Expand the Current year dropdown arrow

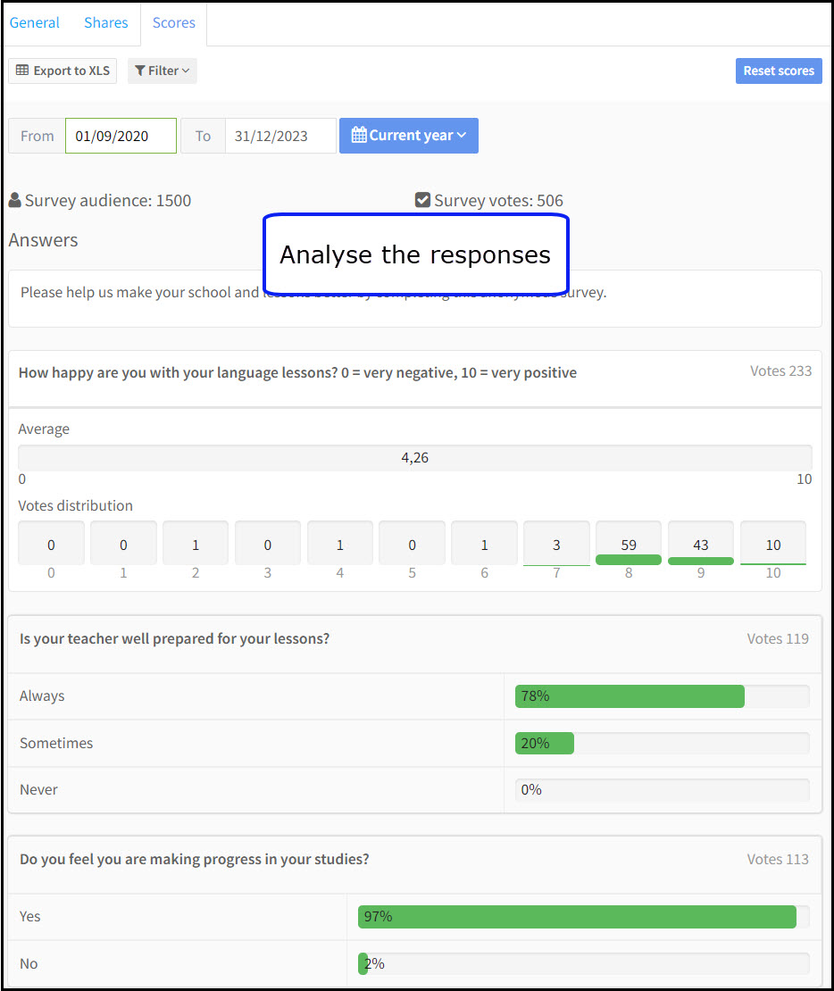tap(462, 136)
